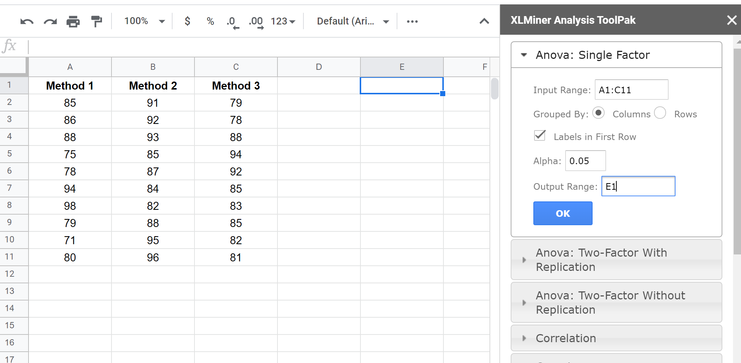The width and height of the screenshot is (741, 363).
Task: Select column B header
Action: [153, 67]
